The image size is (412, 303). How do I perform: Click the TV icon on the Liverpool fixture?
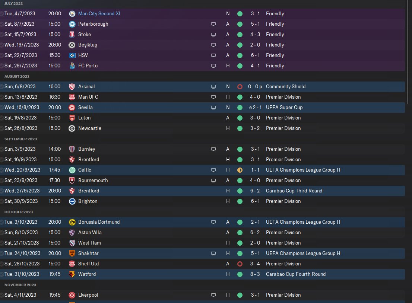coord(213,295)
